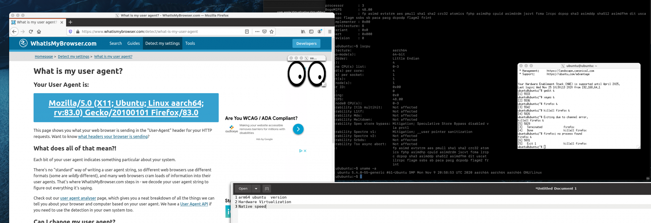Bookmark this page with star icon
651x223 pixels.
click(x=271, y=32)
